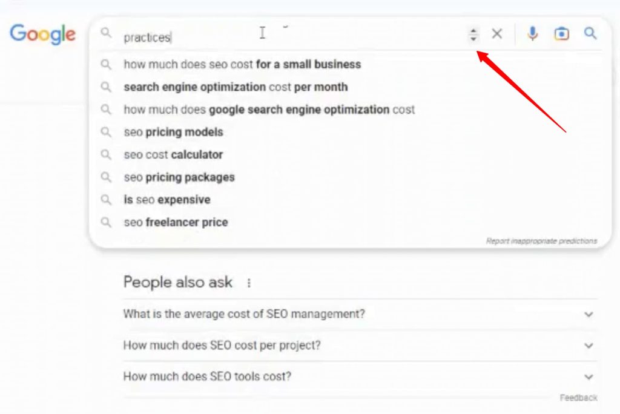
Task: Click the magnifier icon beside 'is seo expensive'
Action: pos(107,200)
